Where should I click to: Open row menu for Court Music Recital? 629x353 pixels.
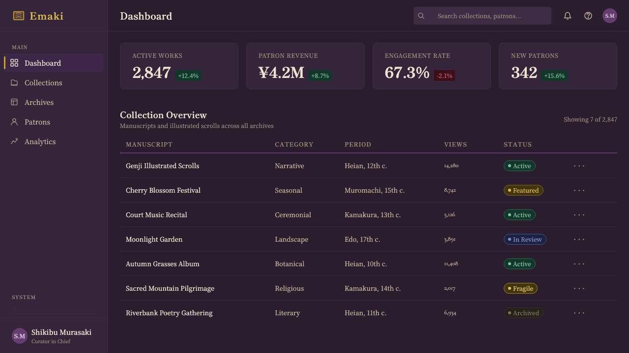click(579, 215)
